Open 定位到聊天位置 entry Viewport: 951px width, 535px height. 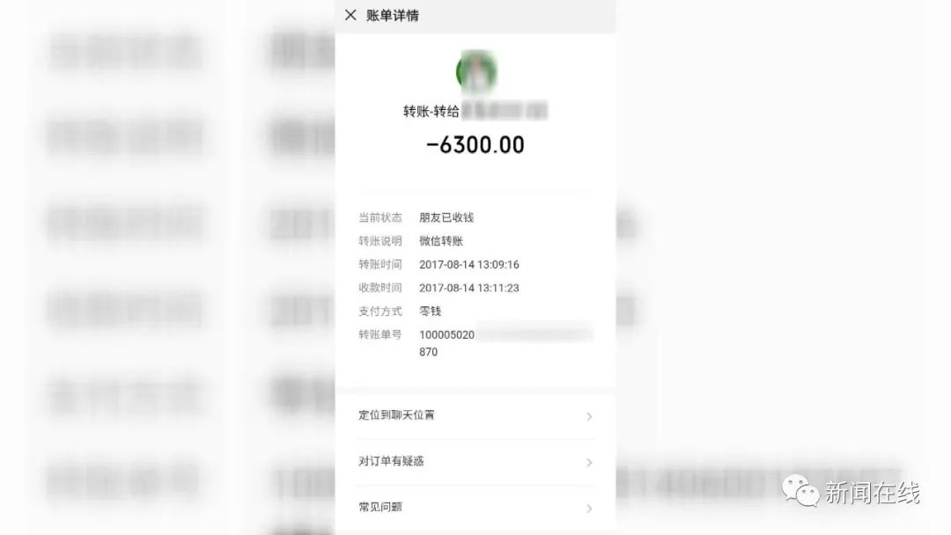[x=475, y=415]
